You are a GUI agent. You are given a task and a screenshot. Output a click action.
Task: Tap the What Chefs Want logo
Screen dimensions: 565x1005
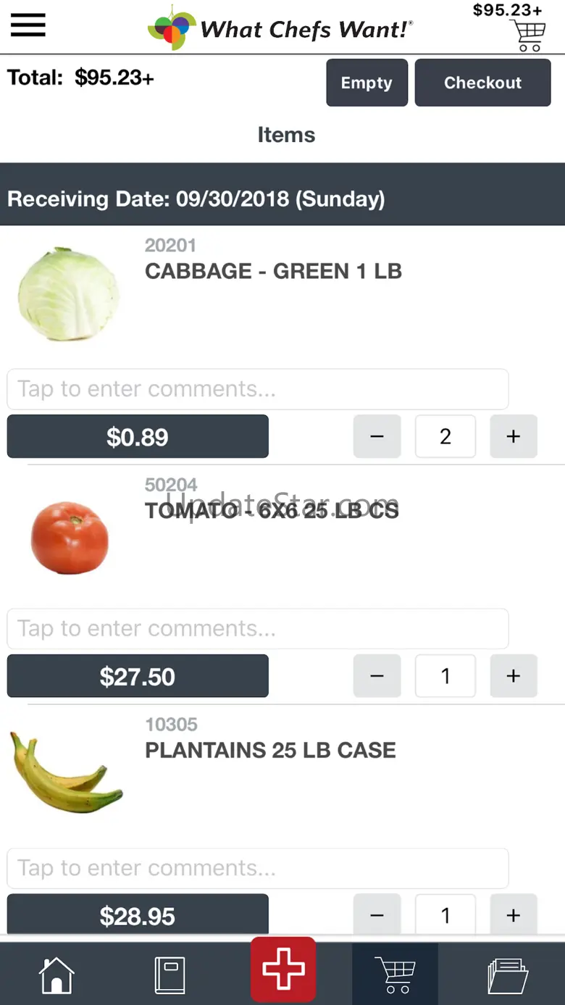click(x=281, y=29)
